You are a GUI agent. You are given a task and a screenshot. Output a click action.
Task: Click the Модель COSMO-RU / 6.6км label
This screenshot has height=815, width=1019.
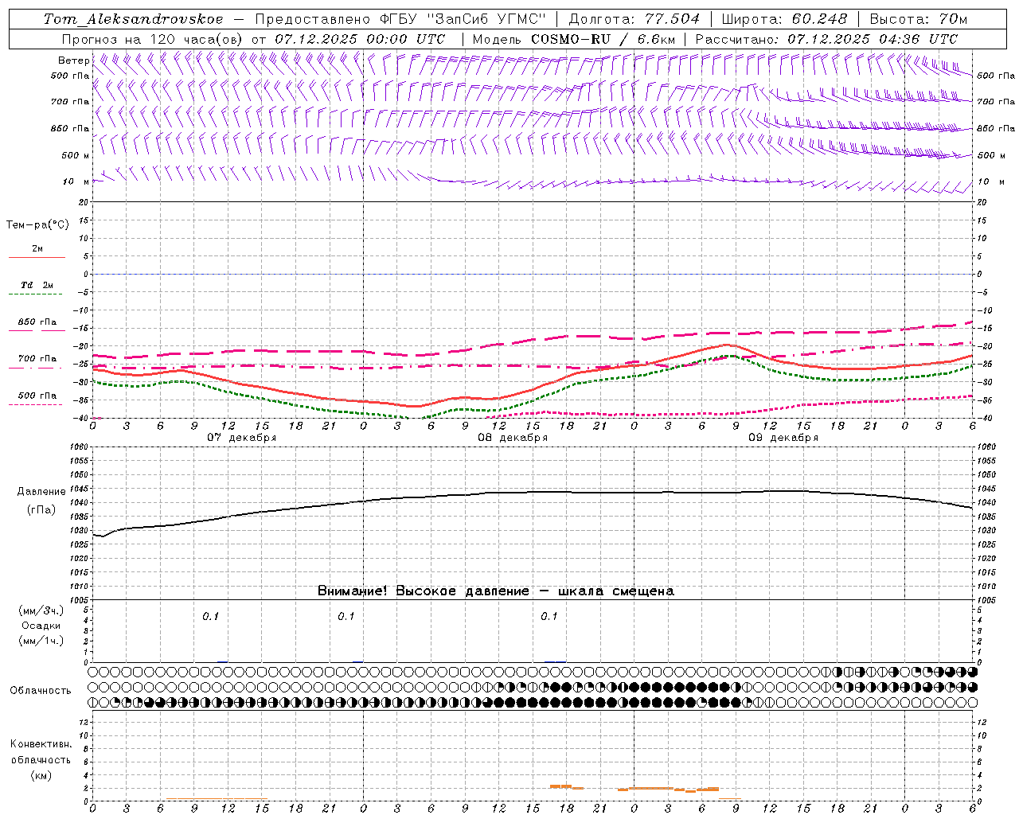point(574,39)
